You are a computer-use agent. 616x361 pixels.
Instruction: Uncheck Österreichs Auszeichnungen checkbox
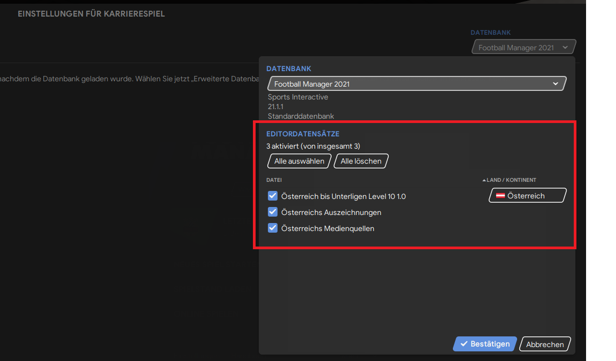point(273,212)
